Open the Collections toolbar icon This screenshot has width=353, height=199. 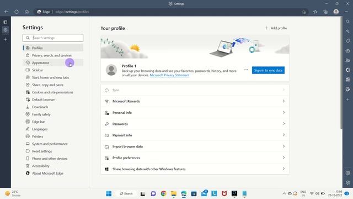click(x=325, y=12)
